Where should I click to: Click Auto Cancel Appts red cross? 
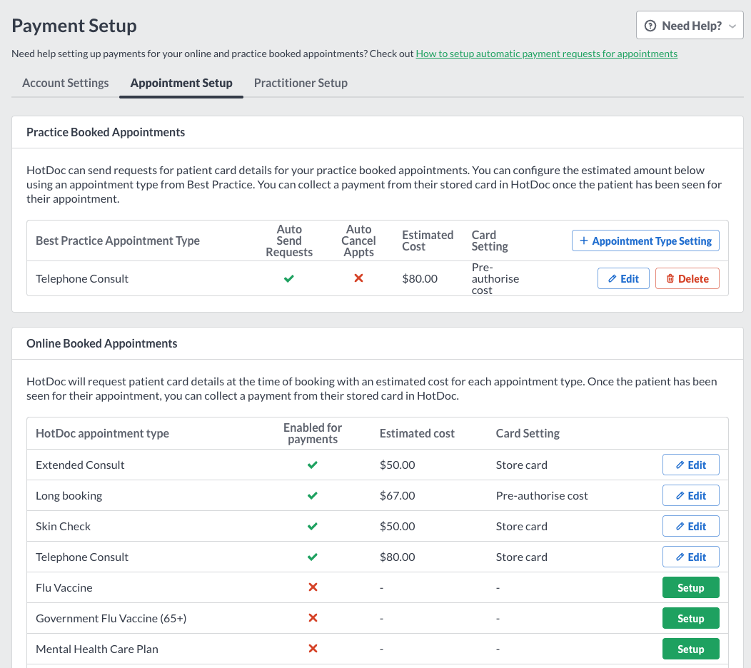[358, 278]
